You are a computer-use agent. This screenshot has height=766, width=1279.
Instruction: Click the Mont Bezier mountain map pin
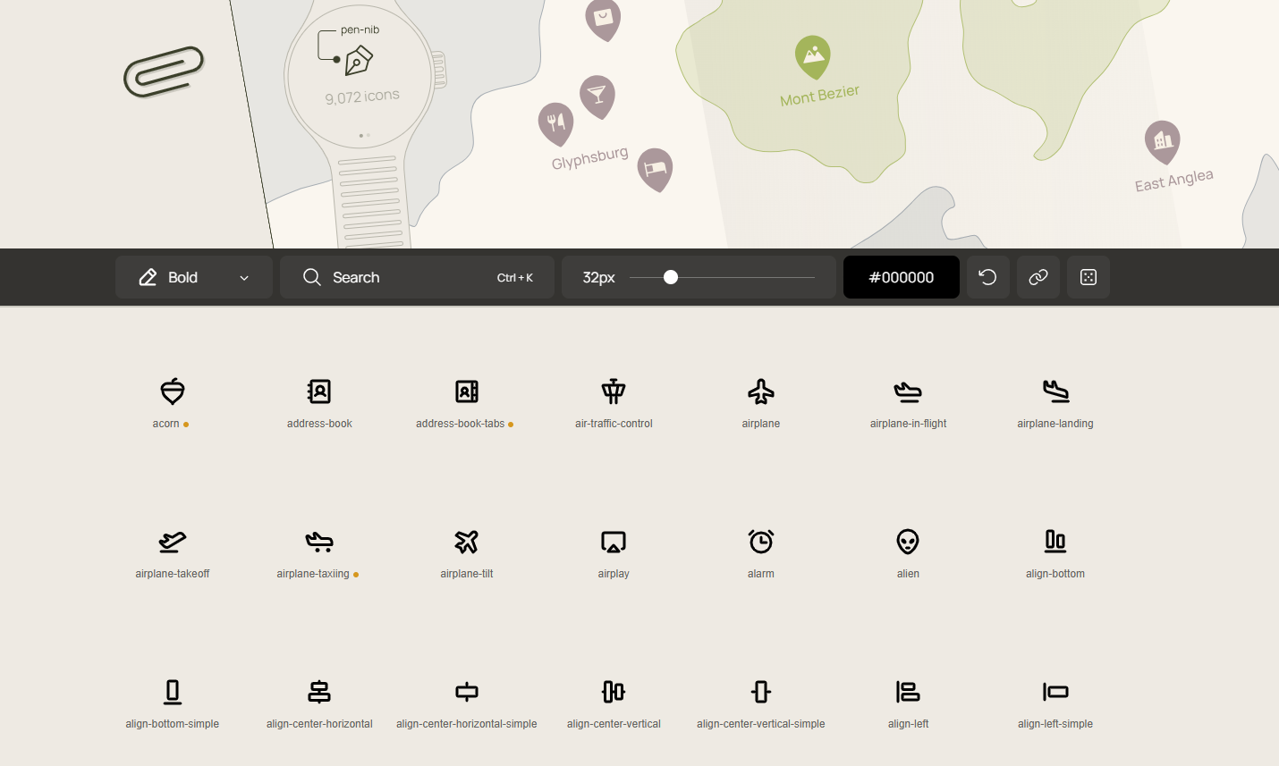coord(813,57)
